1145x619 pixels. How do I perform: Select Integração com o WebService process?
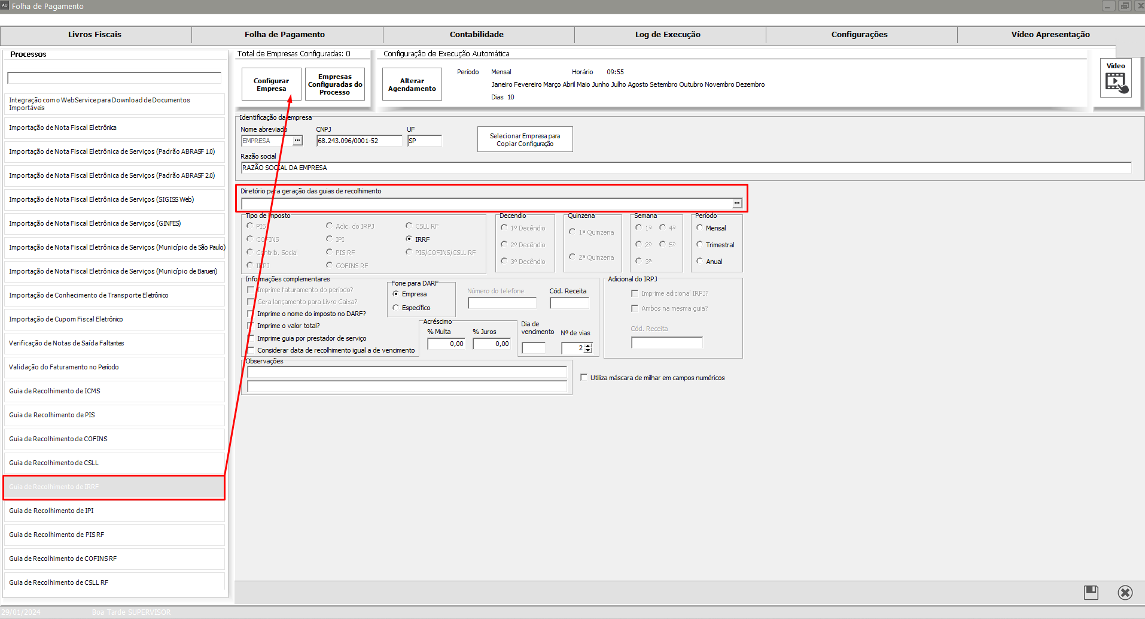click(114, 104)
